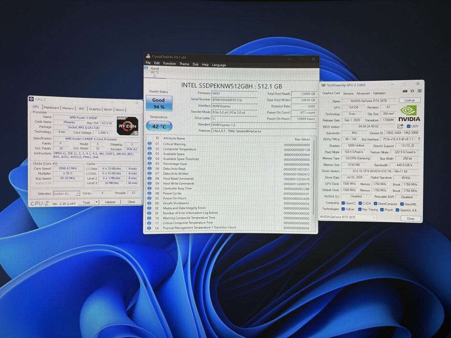
Task: Select the Good 42 °C C: drive entry
Action: click(x=155, y=72)
